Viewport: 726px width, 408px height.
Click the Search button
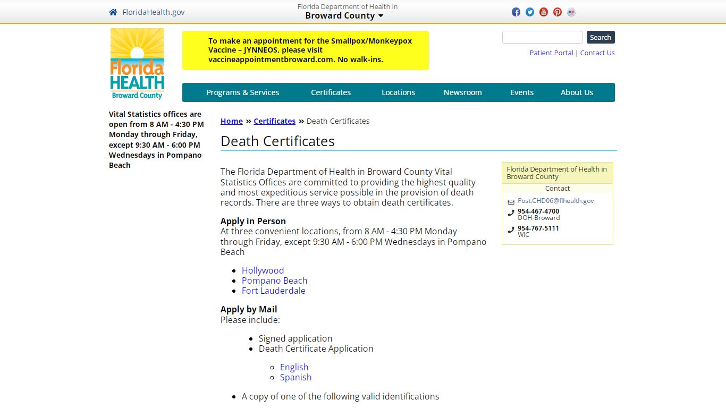click(x=601, y=37)
